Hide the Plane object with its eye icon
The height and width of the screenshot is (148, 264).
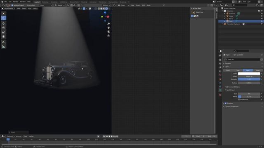(x=262, y=19)
